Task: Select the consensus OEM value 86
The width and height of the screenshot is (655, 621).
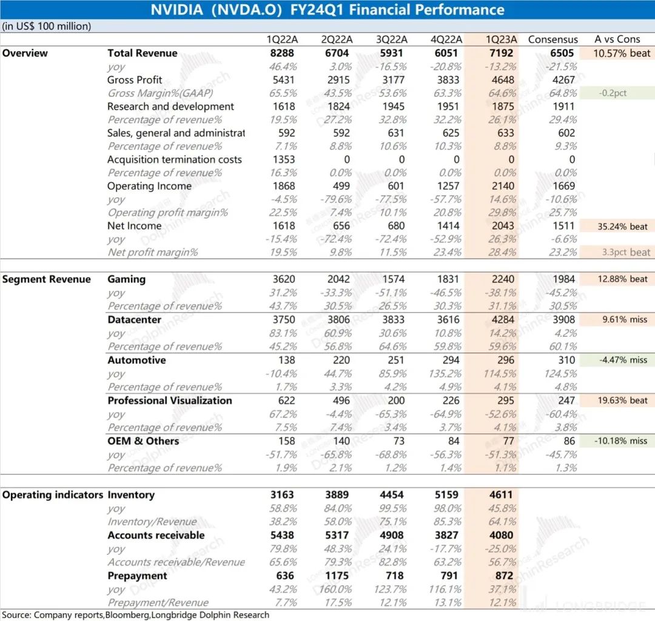Action: tap(569, 441)
